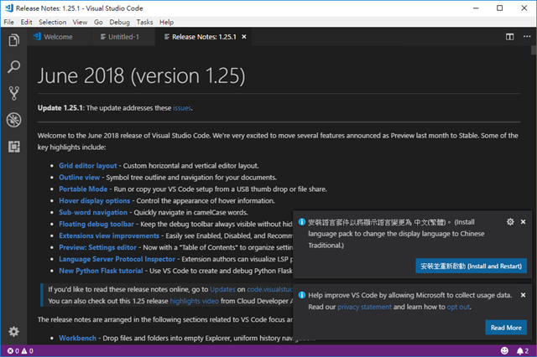
Task: Open the code.visualstudio link
Action: pyautogui.click(x=270, y=289)
